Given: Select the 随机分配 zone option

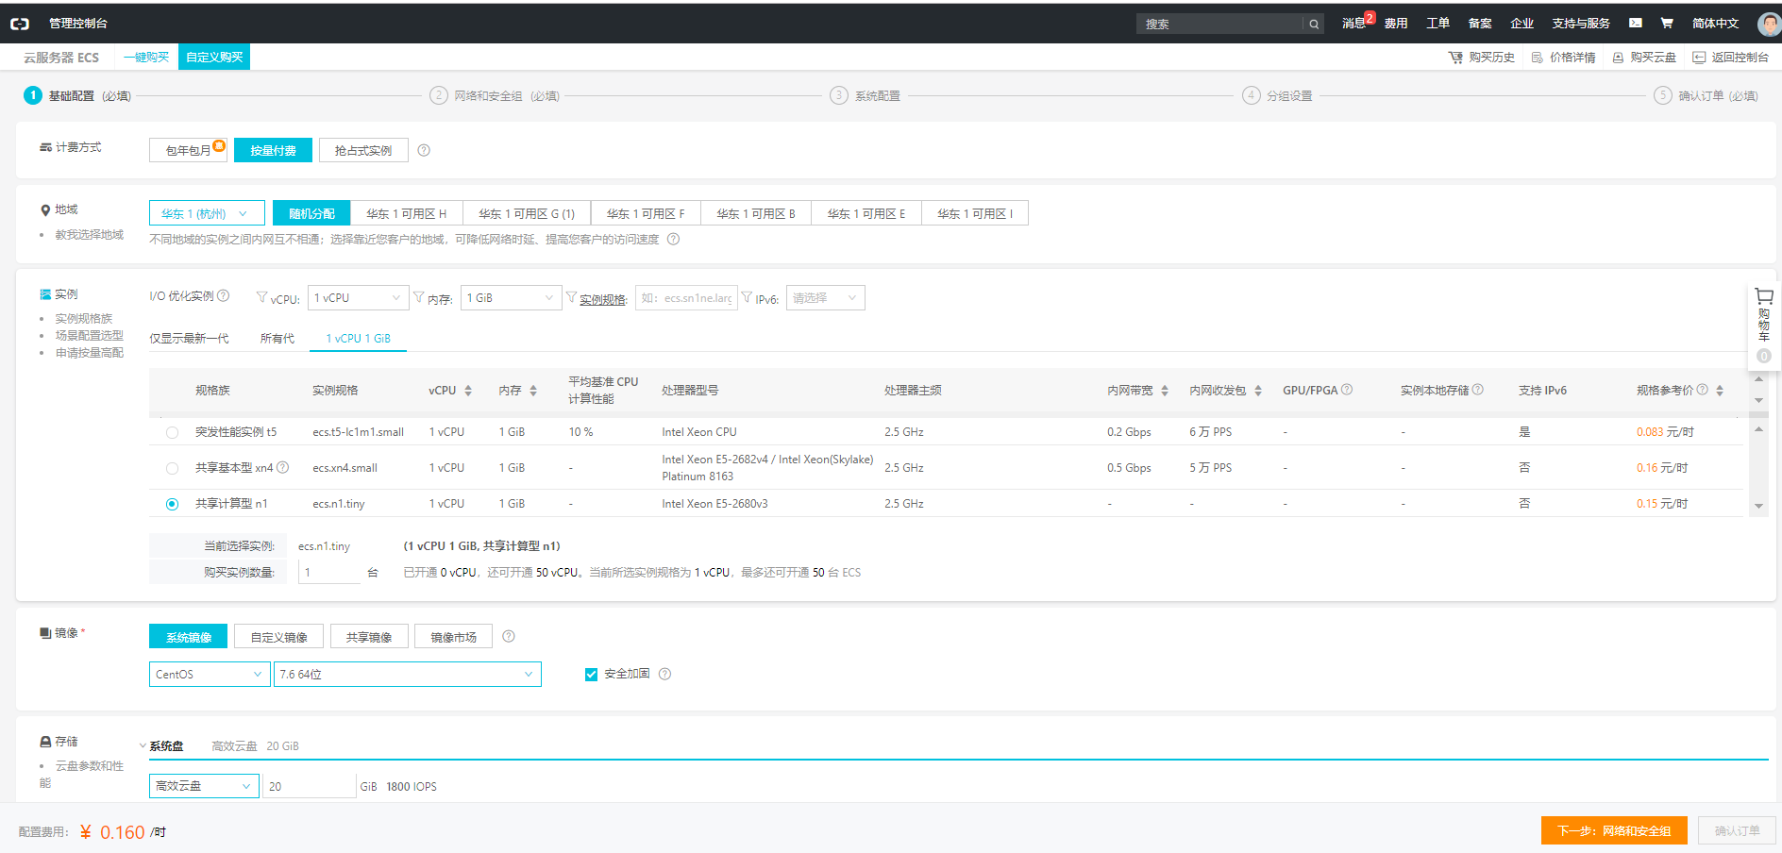Looking at the screenshot, I should pyautogui.click(x=311, y=213).
